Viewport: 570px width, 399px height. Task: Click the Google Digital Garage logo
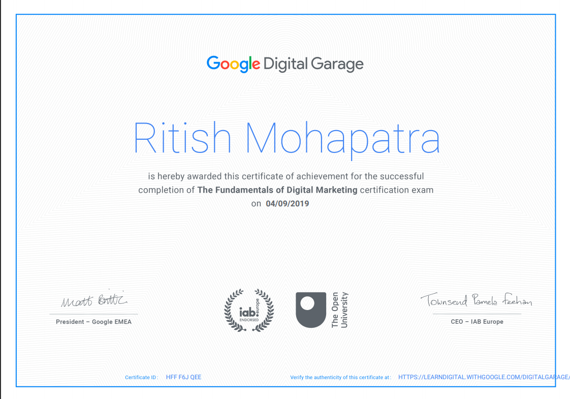point(285,64)
